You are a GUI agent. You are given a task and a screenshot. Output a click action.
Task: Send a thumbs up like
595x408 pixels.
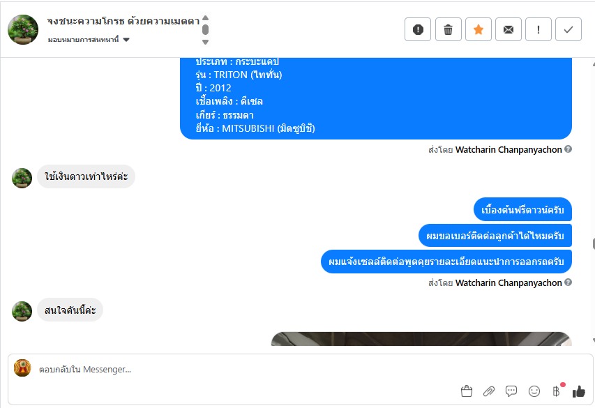pos(579,391)
